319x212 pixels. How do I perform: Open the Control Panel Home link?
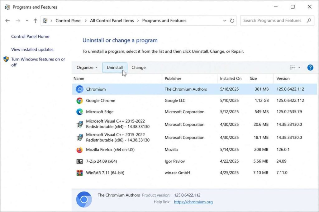[x=30, y=37]
